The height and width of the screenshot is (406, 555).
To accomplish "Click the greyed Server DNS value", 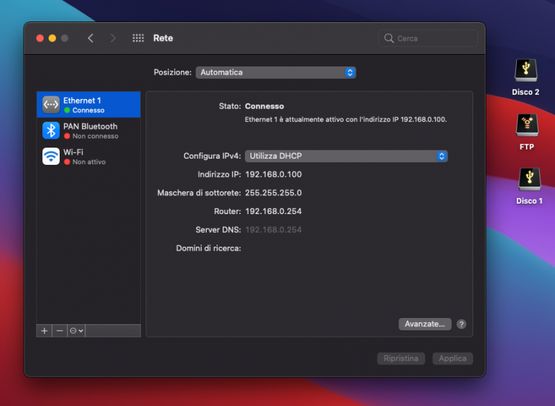I will coord(273,230).
